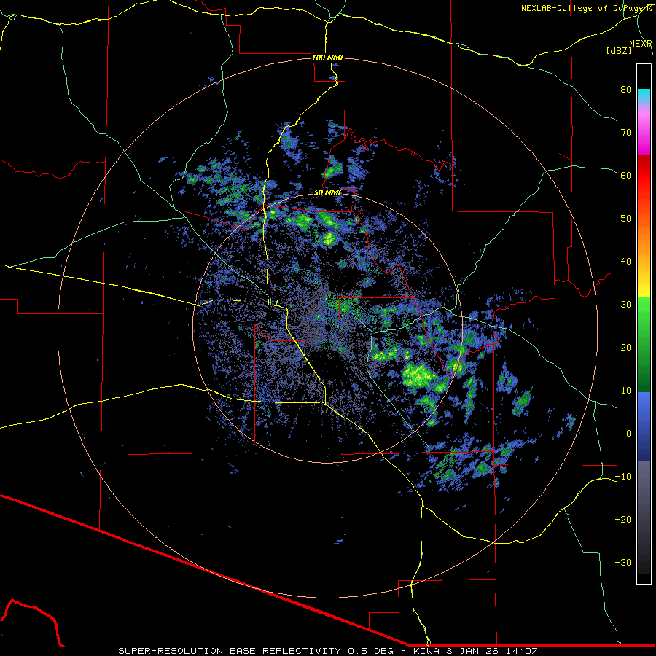Viewport: 656px width, 656px height.
Task: Click the 50 NMI range ring label
Action: click(x=327, y=193)
